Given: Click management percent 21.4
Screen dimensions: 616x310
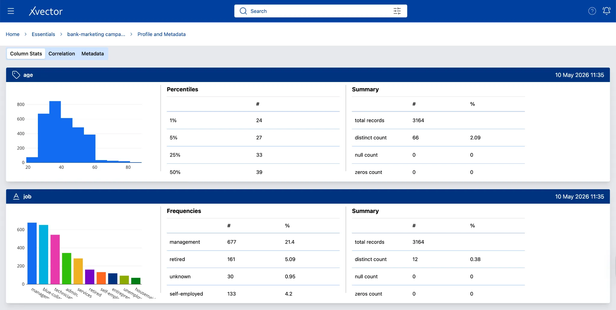Looking at the screenshot, I should click(x=290, y=242).
